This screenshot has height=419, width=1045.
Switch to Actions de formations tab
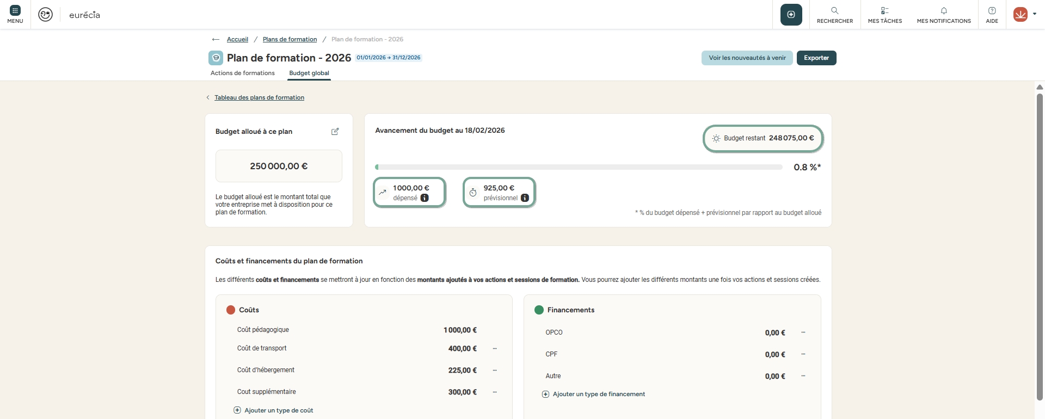coord(242,73)
